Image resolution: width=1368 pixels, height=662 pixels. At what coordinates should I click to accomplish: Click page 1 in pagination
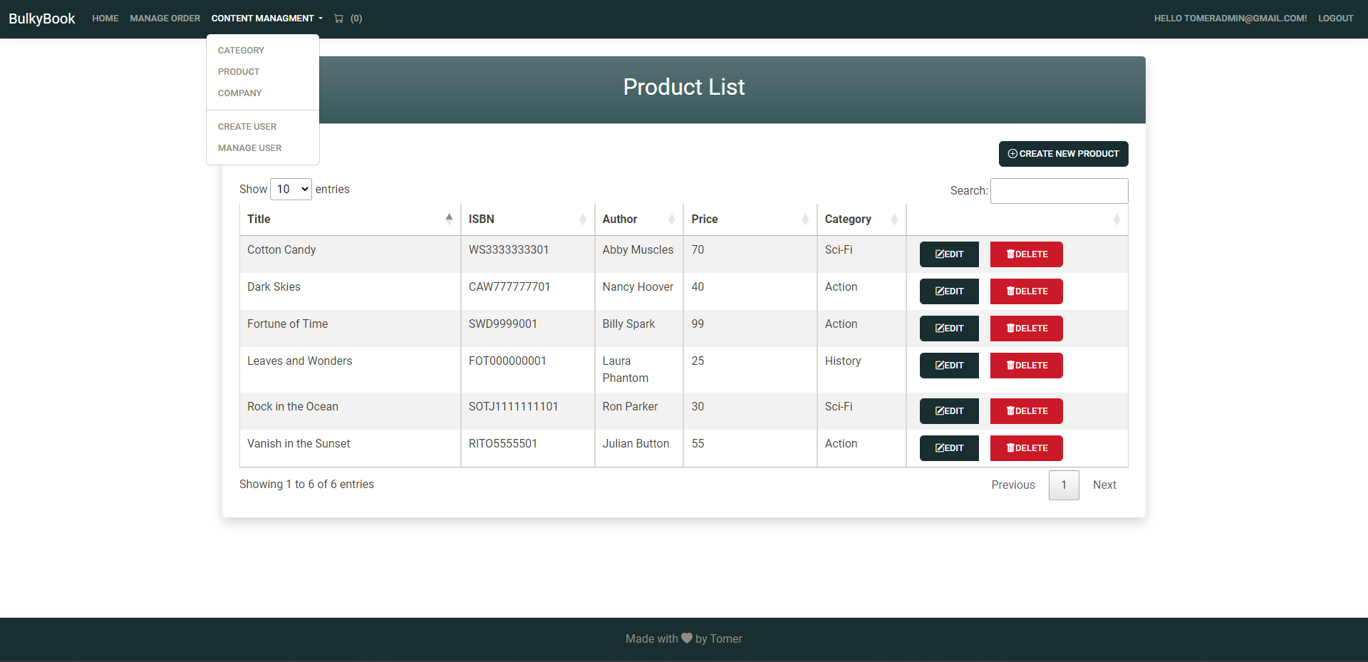(1063, 485)
